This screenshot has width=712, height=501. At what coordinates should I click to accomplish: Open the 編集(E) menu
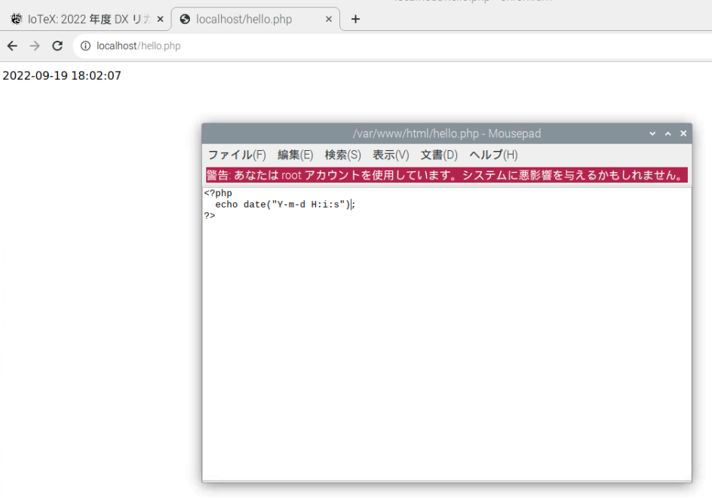pos(295,155)
